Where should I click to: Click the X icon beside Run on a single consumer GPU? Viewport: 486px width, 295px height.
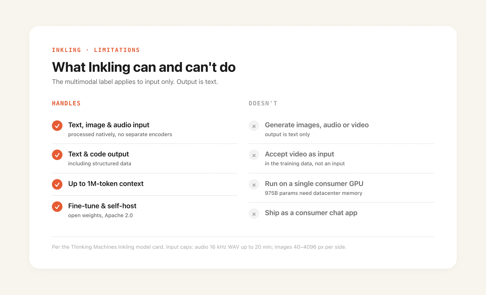(x=254, y=184)
